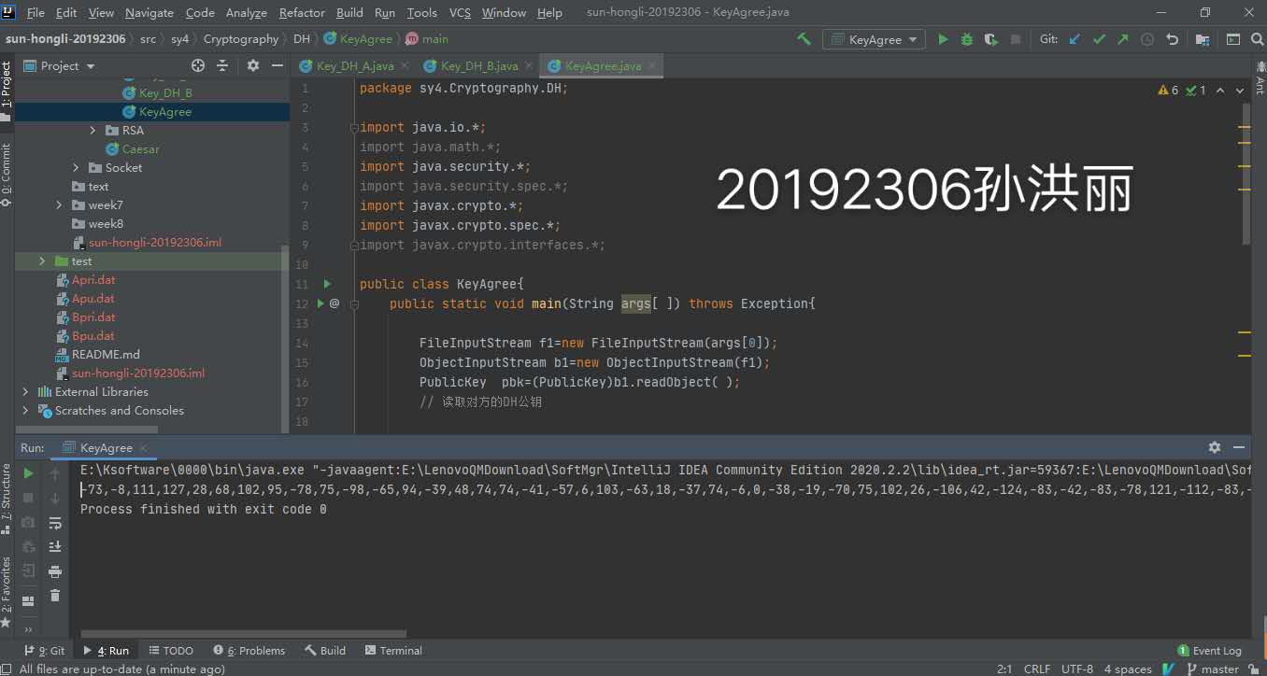Expand External Libraries node
This screenshot has width=1267, height=676.
[25, 392]
